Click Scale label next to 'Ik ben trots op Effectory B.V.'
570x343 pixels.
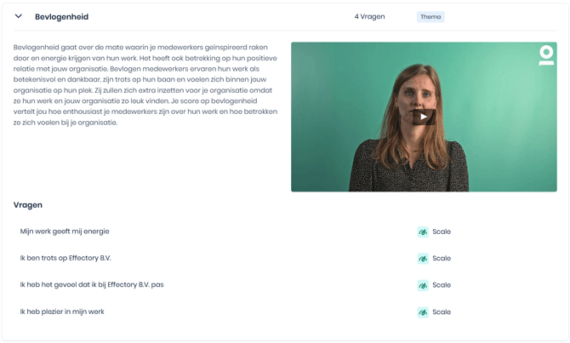tap(442, 259)
